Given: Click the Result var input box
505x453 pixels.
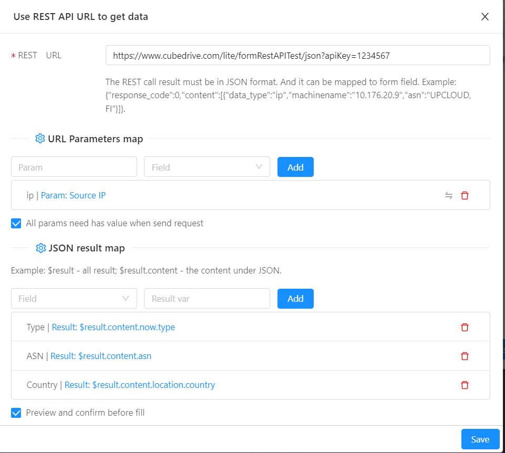Looking at the screenshot, I should (207, 299).
